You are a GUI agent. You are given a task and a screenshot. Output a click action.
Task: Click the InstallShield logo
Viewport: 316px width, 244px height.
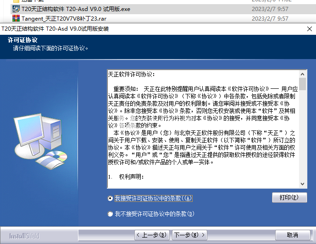24,236
